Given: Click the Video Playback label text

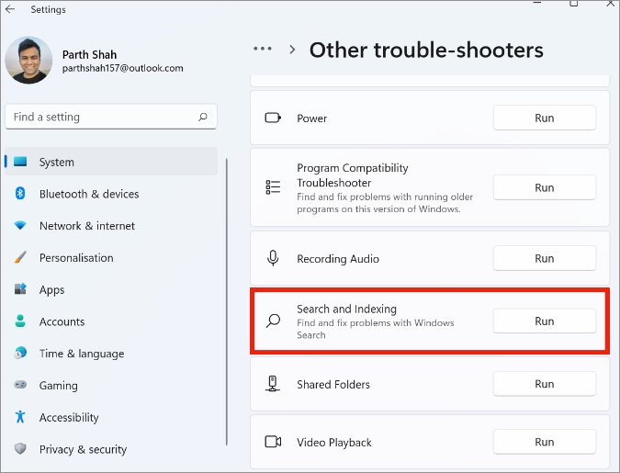Looking at the screenshot, I should click(334, 443).
